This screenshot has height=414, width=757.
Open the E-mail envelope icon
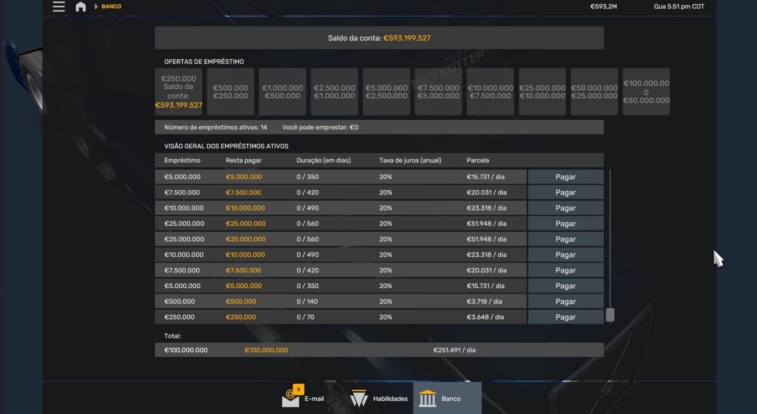click(291, 400)
